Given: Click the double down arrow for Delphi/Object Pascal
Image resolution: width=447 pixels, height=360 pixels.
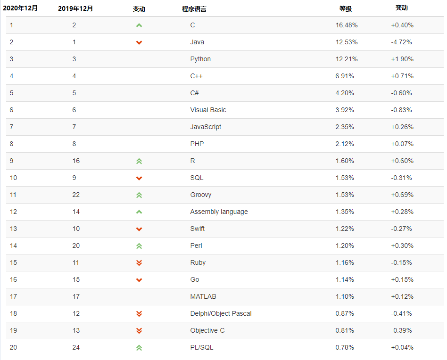Looking at the screenshot, I should tap(139, 314).
